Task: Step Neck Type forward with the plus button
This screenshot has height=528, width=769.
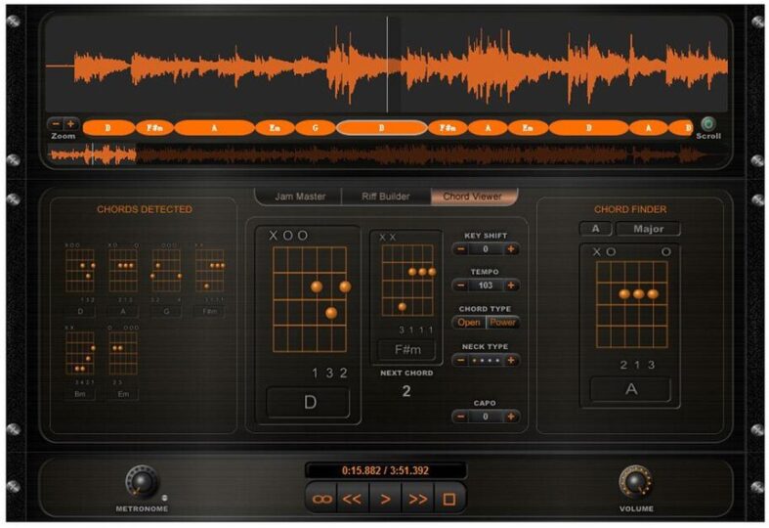Action: [x=511, y=360]
